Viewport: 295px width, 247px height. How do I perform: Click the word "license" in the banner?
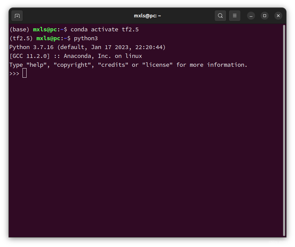point(157,65)
